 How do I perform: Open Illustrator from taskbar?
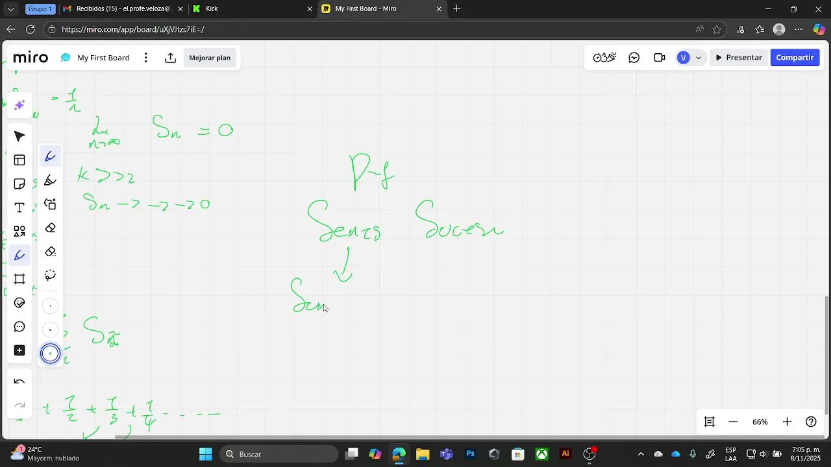[x=565, y=454]
